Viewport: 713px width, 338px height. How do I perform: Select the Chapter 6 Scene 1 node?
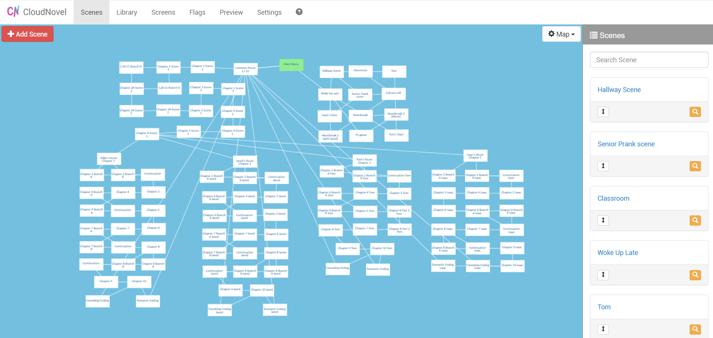tap(147, 134)
